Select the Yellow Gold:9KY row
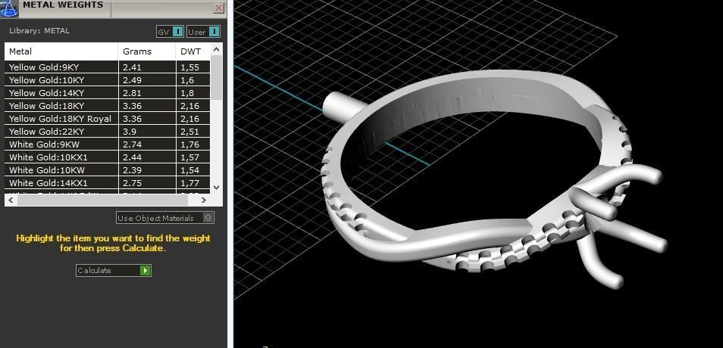Screen dimensions: 723x348 point(108,67)
